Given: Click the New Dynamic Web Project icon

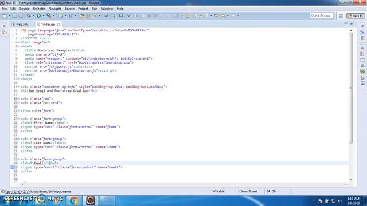Looking at the screenshot, I should 61,15.
